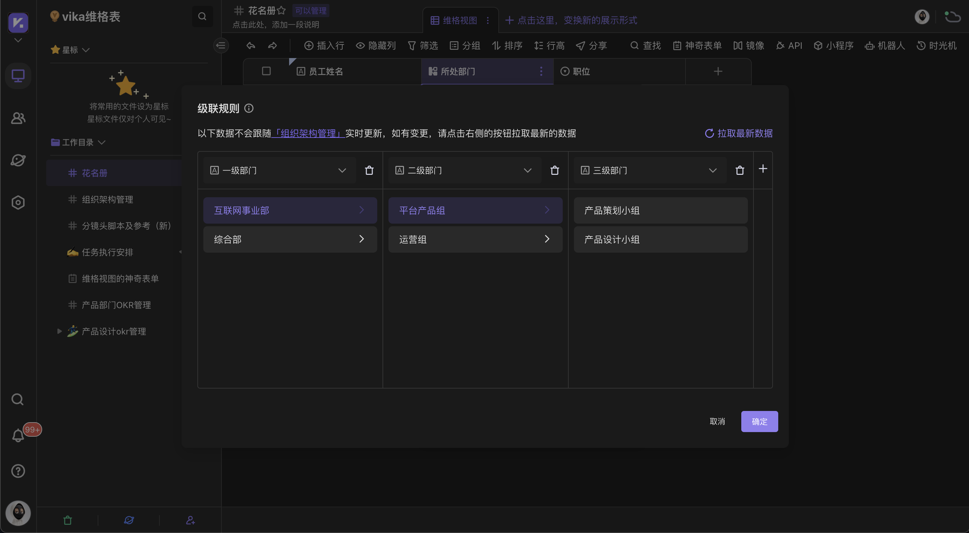Open the 机器人 robot tool
The image size is (969, 533).
coord(885,46)
